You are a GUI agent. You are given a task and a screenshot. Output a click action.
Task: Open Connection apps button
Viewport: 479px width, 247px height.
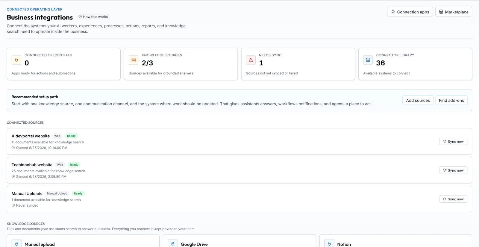coord(410,12)
